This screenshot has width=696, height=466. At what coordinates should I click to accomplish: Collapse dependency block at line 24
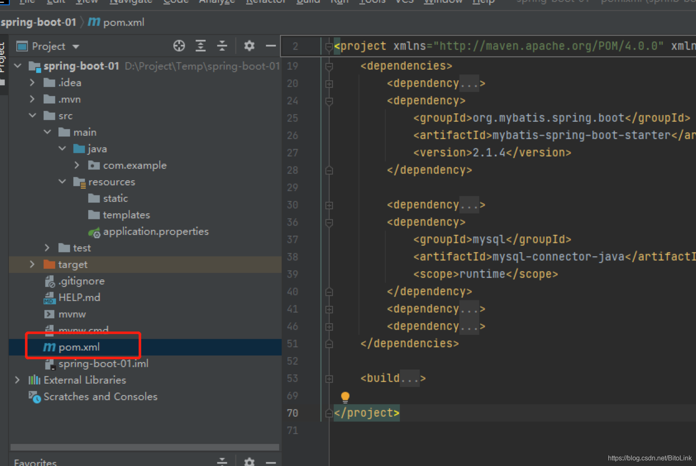pyautogui.click(x=329, y=101)
